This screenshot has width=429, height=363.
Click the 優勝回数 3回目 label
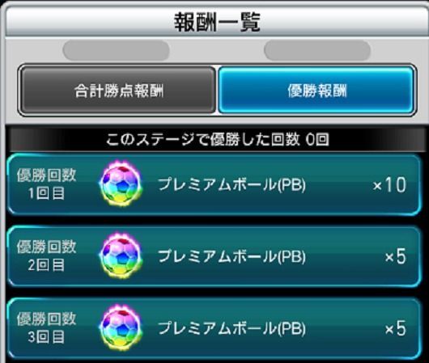click(x=46, y=327)
